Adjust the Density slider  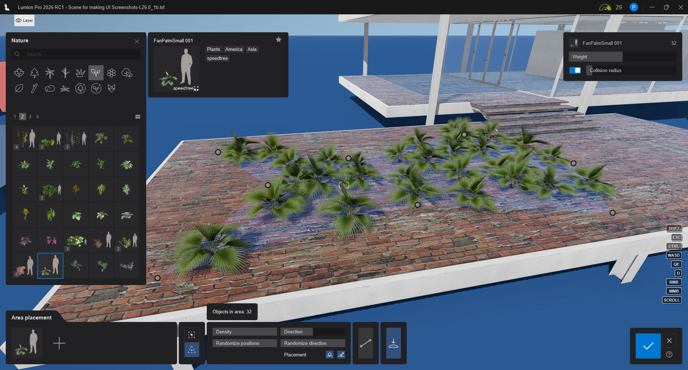(x=244, y=332)
